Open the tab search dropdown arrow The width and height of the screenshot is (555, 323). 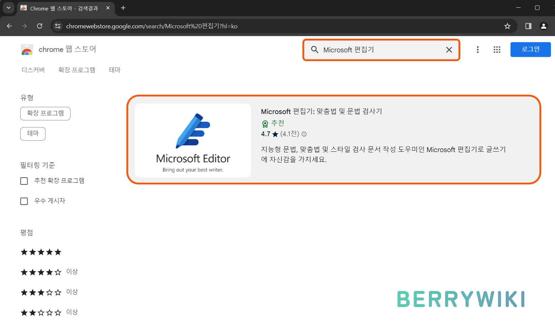[8, 8]
